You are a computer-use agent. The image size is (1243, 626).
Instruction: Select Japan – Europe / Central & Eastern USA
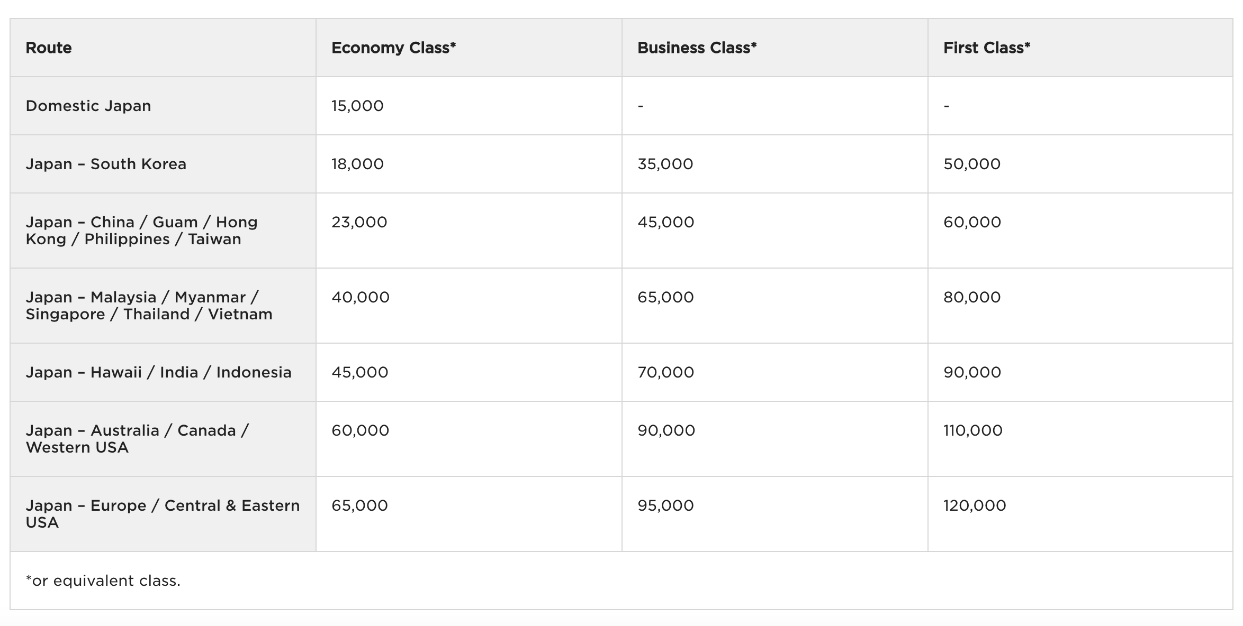163,514
